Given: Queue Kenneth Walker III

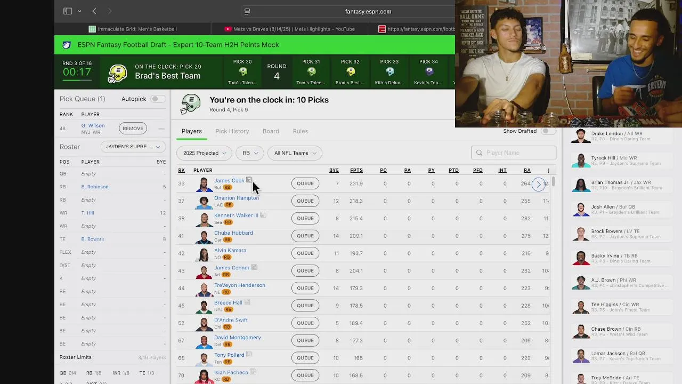Looking at the screenshot, I should click(x=305, y=218).
